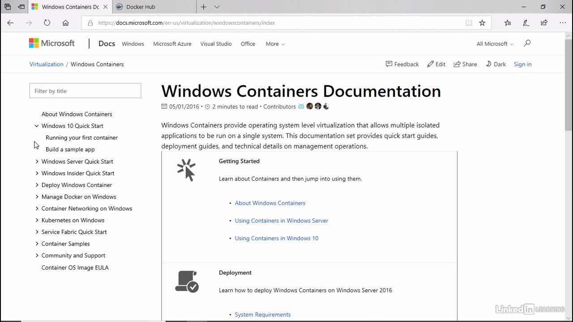Share this page from browser toolbar
Image resolution: width=573 pixels, height=322 pixels.
[544, 23]
